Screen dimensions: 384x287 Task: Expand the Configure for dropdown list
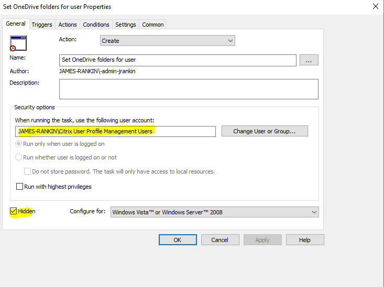pyautogui.click(x=215, y=212)
